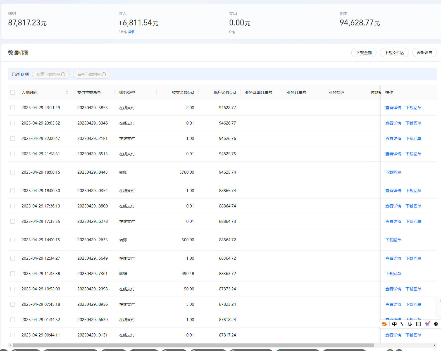The image size is (441, 351).
Task: Tick the checkbox for the 5760.00 transfer row
Action: [x=13, y=172]
